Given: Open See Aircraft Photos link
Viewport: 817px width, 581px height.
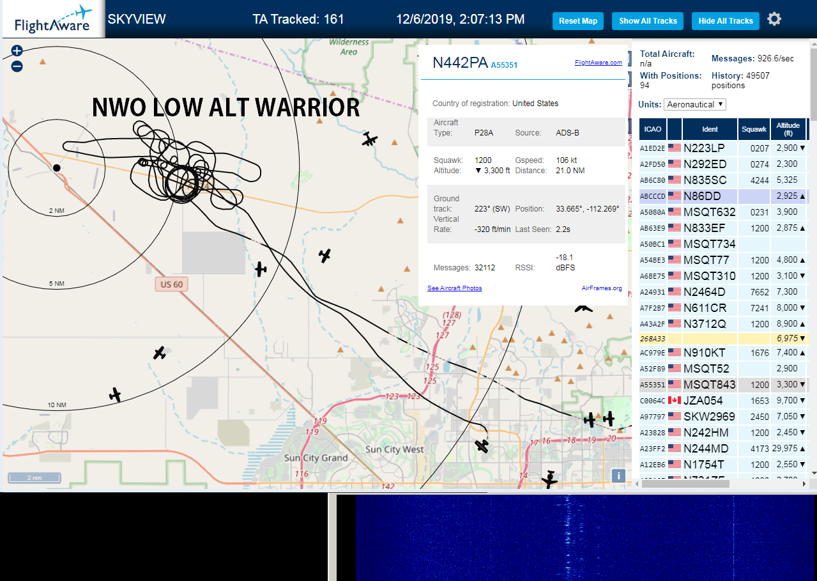Looking at the screenshot, I should (x=455, y=288).
